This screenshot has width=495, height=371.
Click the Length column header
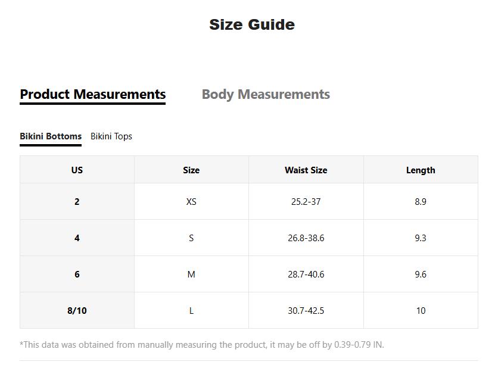(421, 170)
